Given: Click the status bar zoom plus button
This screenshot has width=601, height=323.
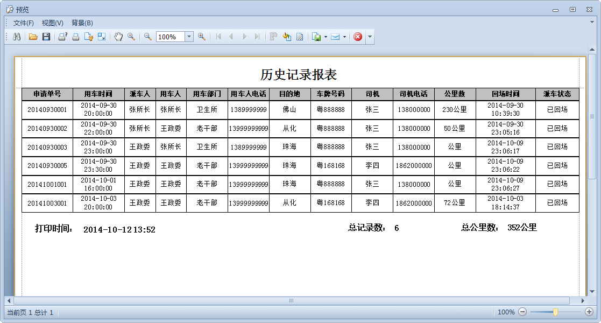Looking at the screenshot, I should point(589,312).
